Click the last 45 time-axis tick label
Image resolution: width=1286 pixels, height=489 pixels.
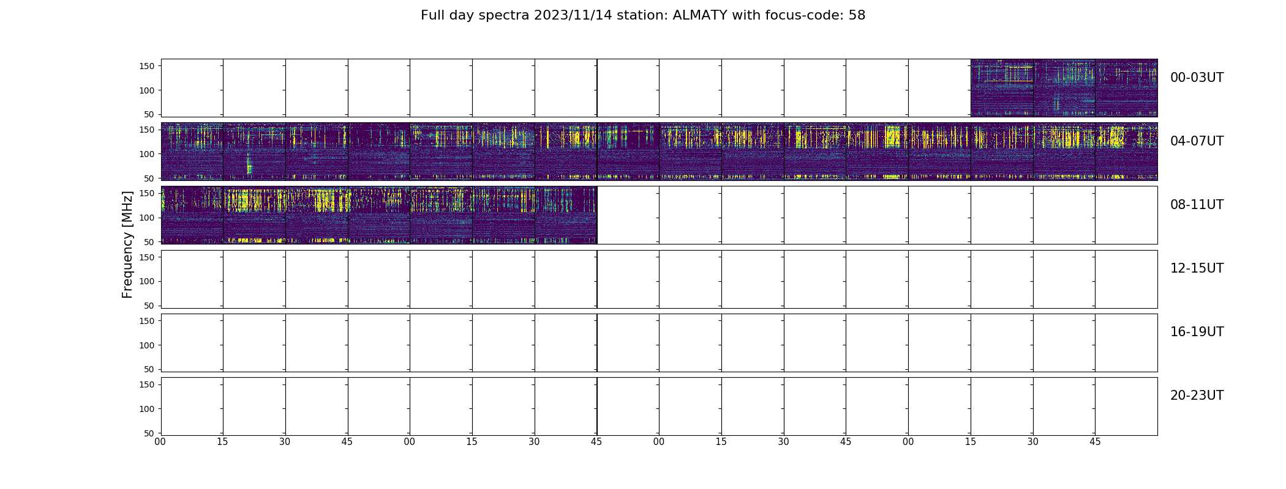point(1095,442)
